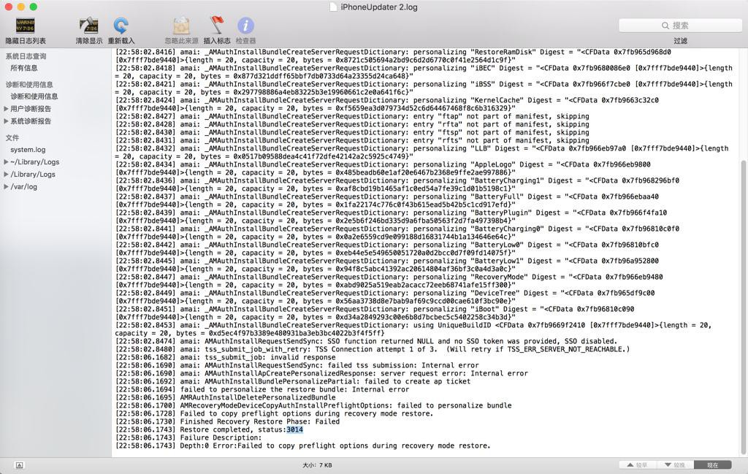Select the indented 诊断和使用信息 sidebar item
The image size is (748, 474).
(34, 96)
